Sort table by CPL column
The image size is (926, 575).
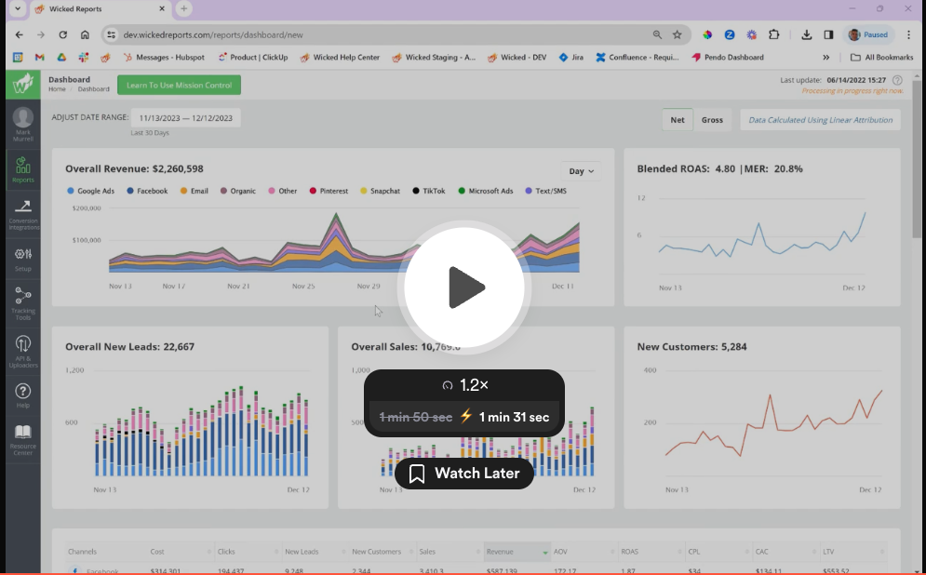(x=719, y=552)
